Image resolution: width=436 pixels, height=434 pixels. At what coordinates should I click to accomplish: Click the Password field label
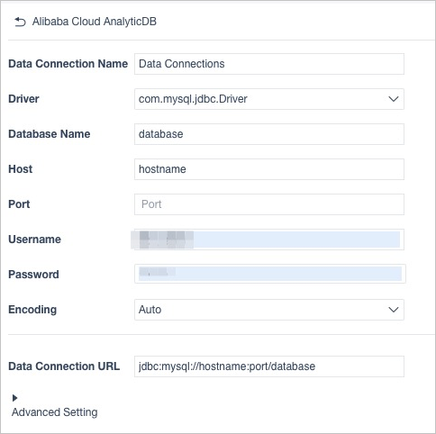point(33,275)
